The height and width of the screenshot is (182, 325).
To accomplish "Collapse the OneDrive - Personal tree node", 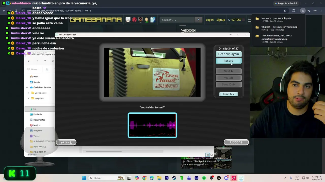I will tap(27, 87).
